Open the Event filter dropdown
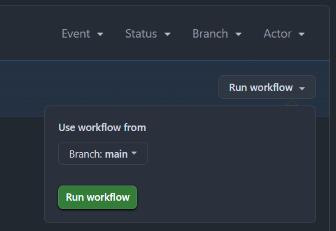This screenshot has height=231, width=336. (x=82, y=33)
